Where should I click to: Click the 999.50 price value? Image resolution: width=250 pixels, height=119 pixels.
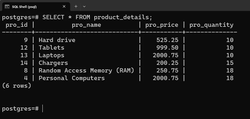pos(167,48)
